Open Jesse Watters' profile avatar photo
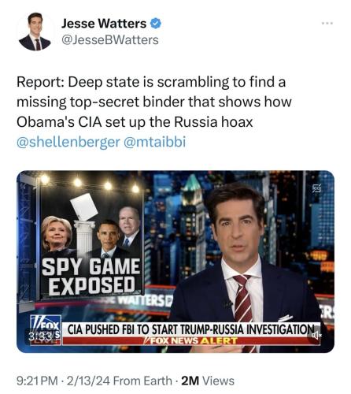 (x=35, y=32)
